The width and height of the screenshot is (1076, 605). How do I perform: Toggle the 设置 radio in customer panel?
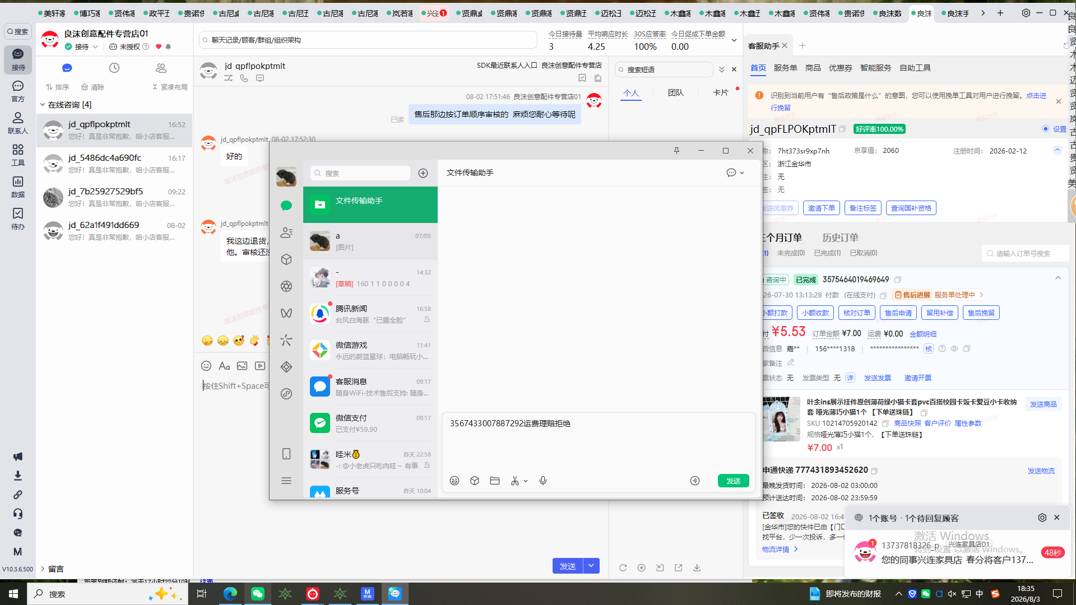[x=1046, y=129]
